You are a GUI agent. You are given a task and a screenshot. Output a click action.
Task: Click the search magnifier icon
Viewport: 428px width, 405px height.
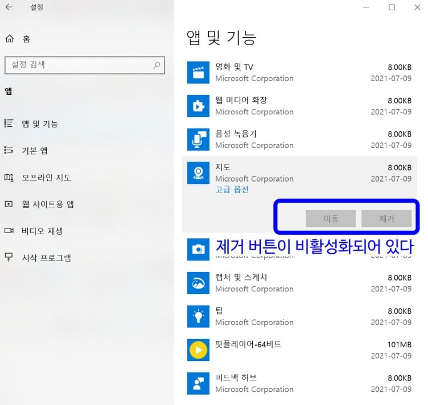click(x=156, y=65)
